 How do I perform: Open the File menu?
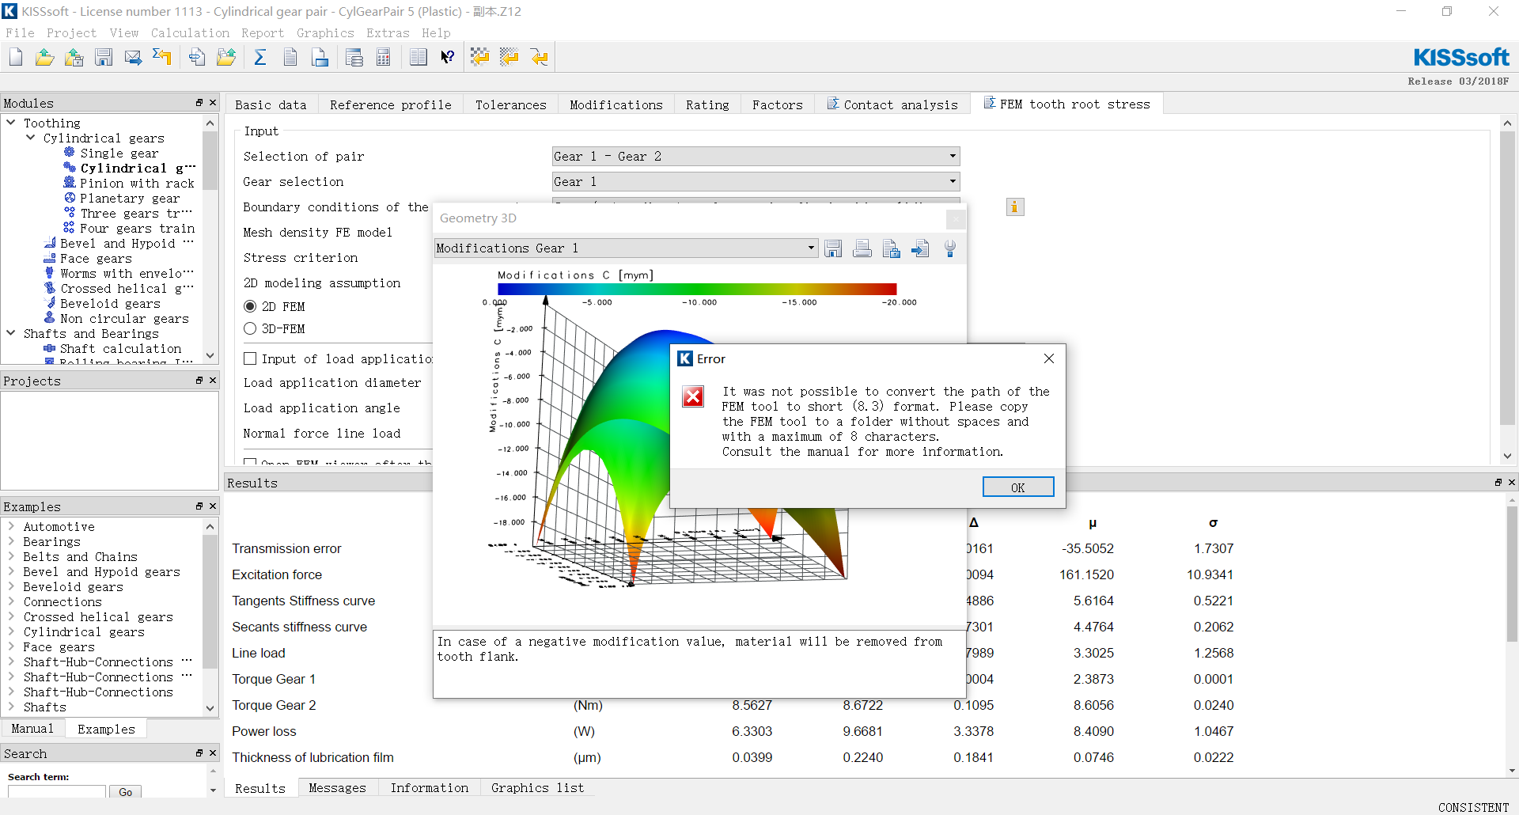(x=20, y=33)
